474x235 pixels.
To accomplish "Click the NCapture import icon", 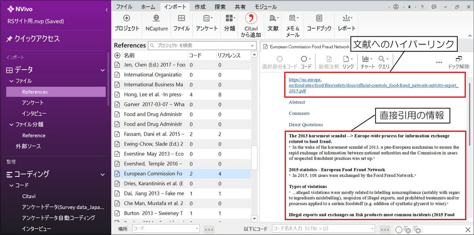I will point(156,19).
